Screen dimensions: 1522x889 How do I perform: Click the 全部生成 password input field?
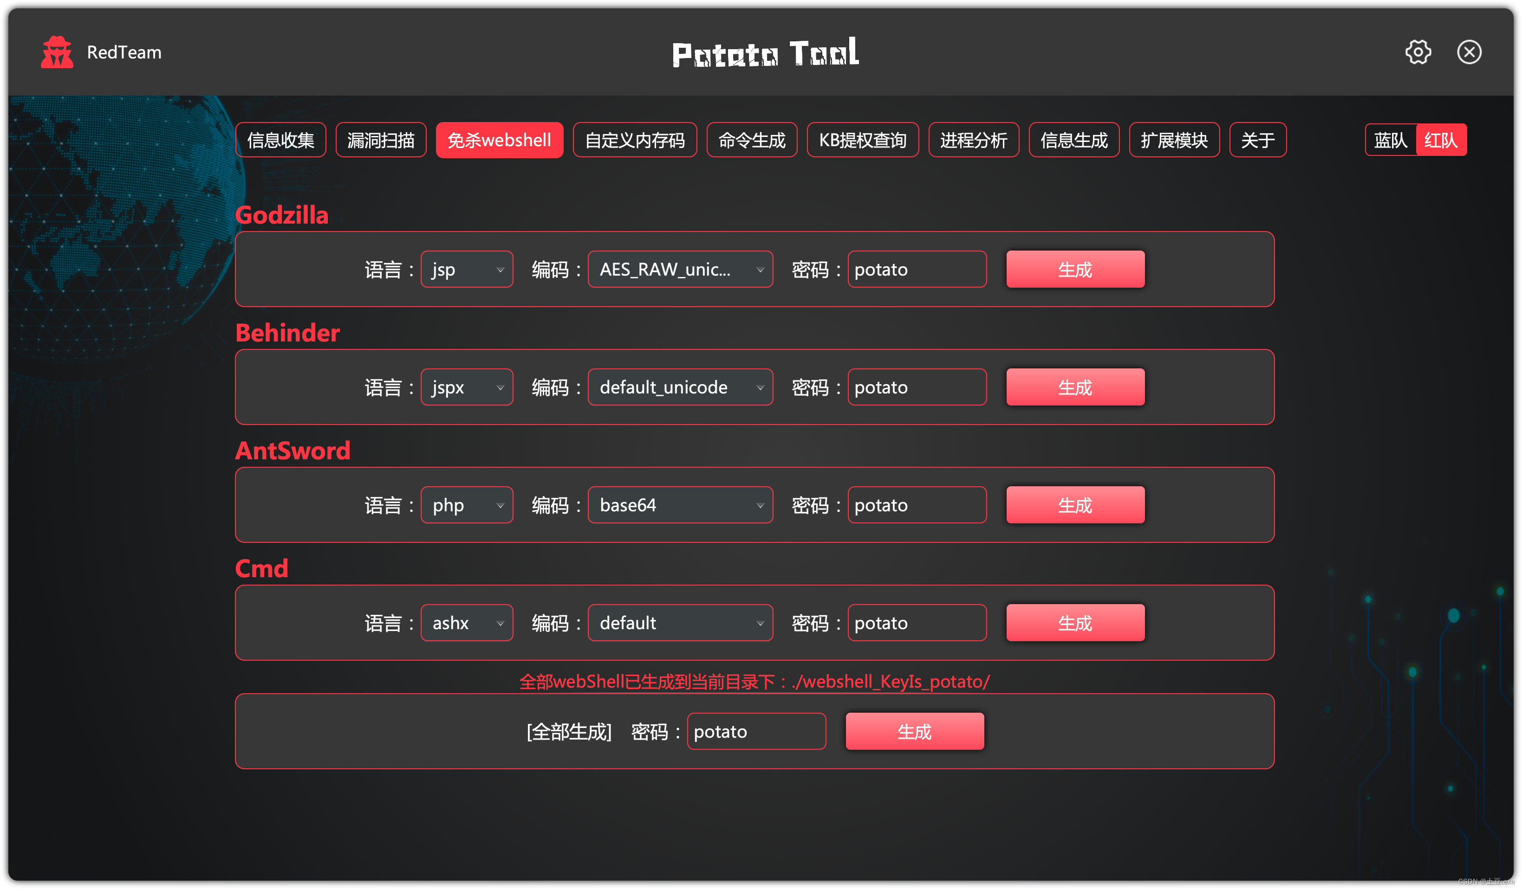pyautogui.click(x=755, y=731)
